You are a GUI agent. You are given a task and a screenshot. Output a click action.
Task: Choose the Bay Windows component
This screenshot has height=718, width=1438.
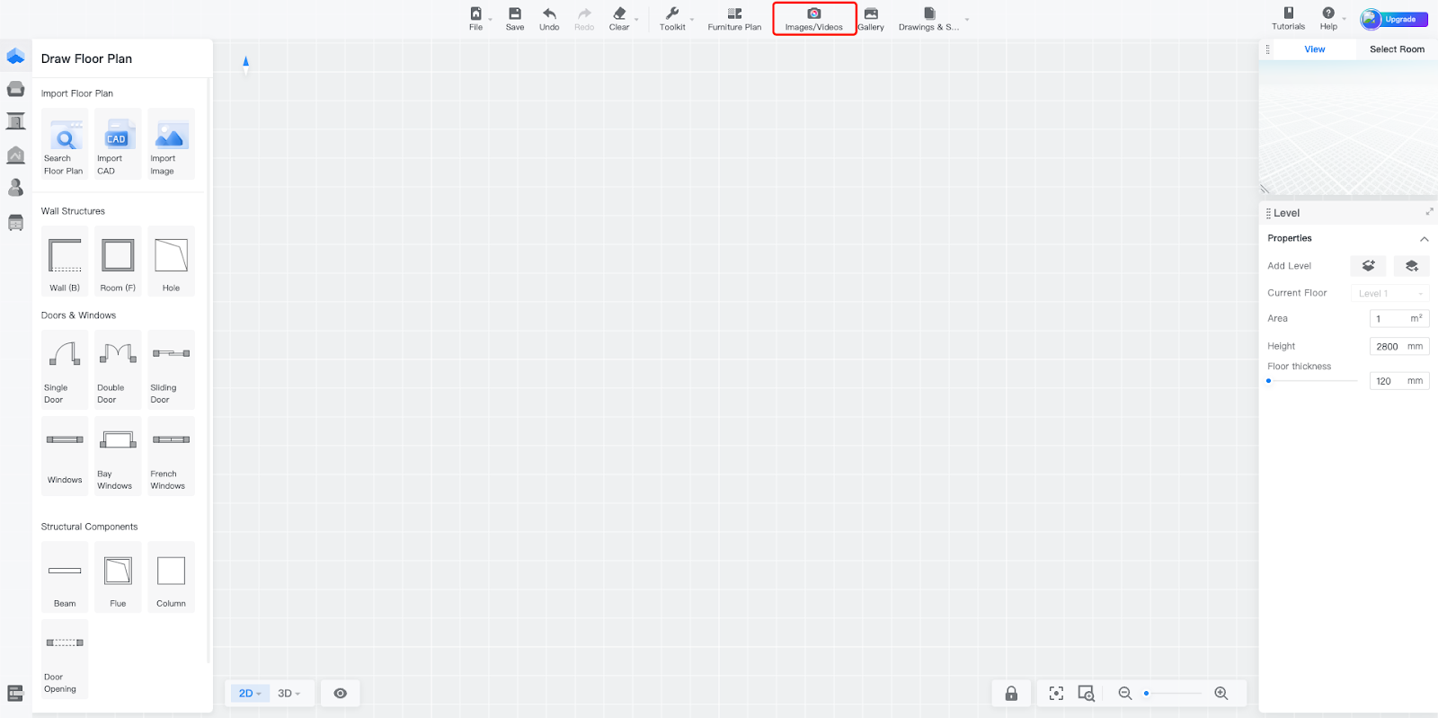pyautogui.click(x=118, y=456)
